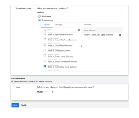Expand the Audience dropdown
The height and width of the screenshot is (118, 139).
coord(42,12)
